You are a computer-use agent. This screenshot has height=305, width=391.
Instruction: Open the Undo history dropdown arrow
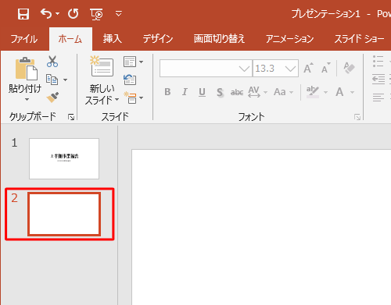pyautogui.click(x=58, y=13)
